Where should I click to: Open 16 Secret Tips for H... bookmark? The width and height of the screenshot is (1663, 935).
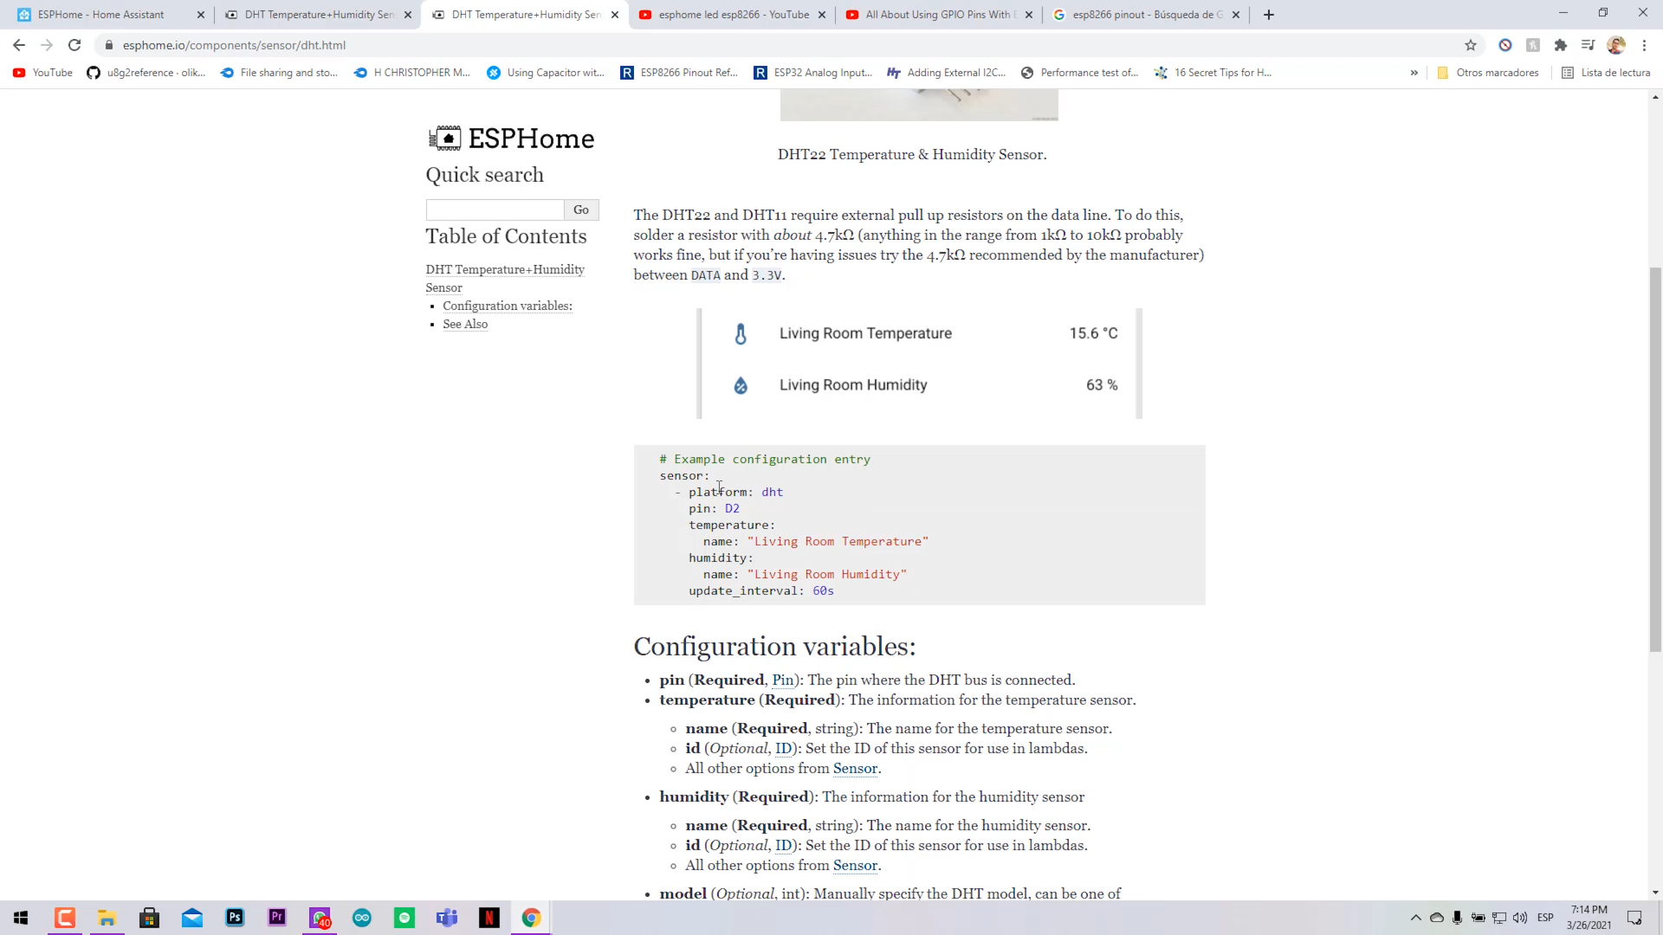[1213, 73]
